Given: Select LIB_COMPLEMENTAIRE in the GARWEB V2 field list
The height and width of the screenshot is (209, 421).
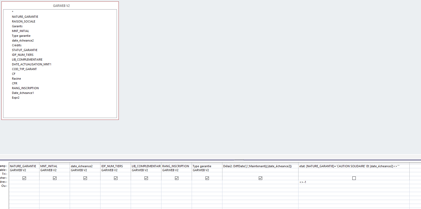Looking at the screenshot, I should 27,60.
